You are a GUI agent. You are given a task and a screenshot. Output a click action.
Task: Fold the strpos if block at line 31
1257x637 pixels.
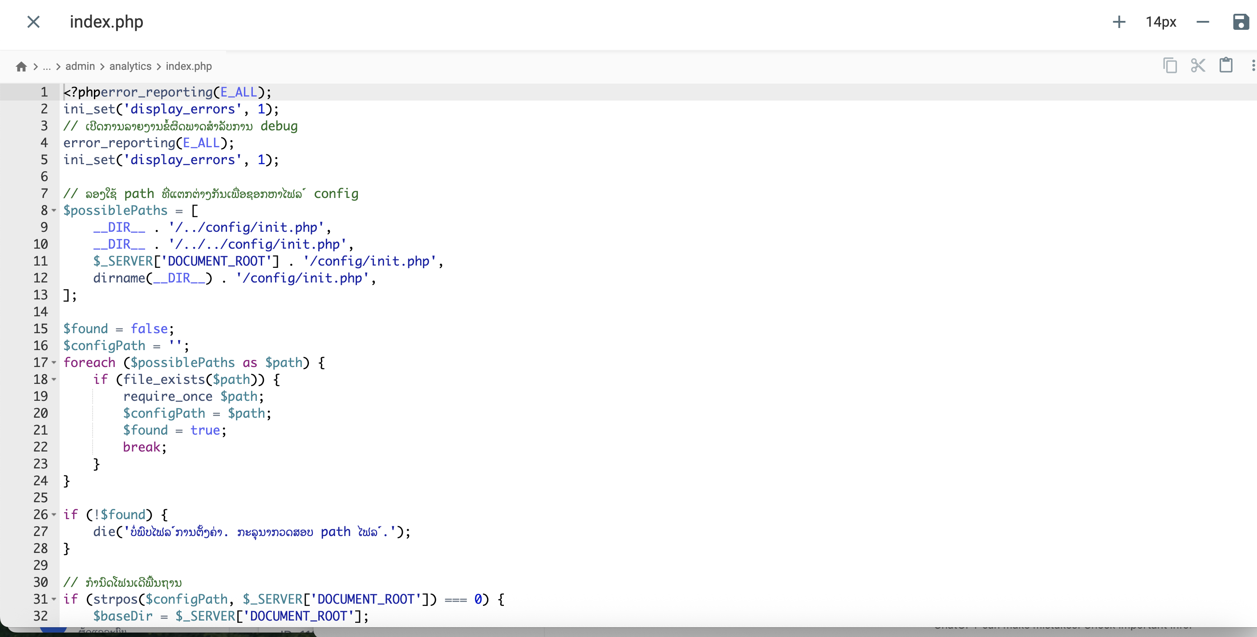(x=54, y=600)
